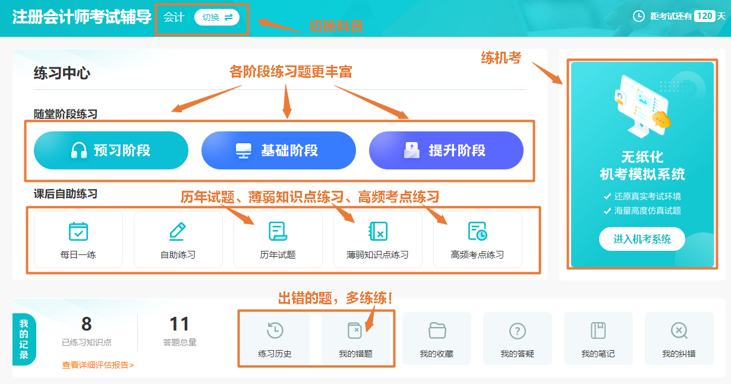Open 我的纠错 error correction section
Image resolution: width=731 pixels, height=384 pixels.
[679, 338]
